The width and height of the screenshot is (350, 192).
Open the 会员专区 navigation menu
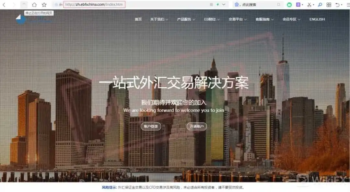coord(291,19)
